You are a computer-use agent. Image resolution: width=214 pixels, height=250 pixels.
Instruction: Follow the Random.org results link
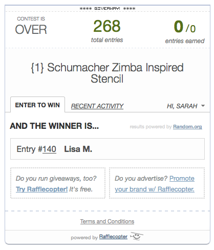pos(187,127)
